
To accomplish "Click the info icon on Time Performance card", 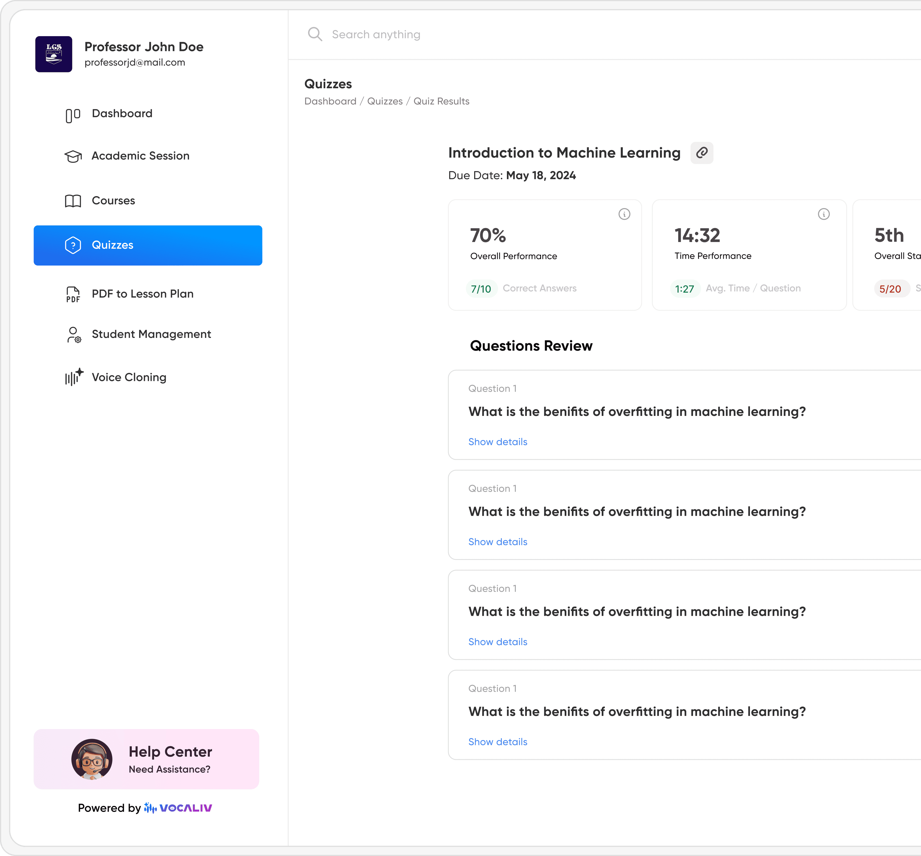I will point(823,214).
